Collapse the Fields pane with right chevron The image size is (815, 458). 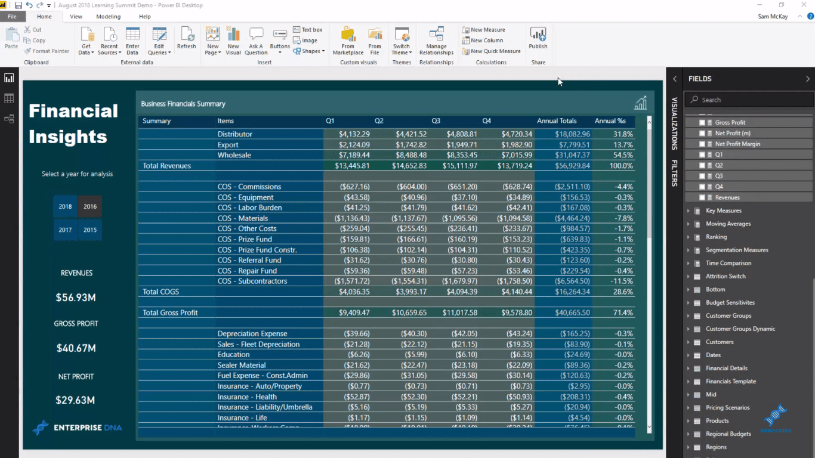(808, 79)
